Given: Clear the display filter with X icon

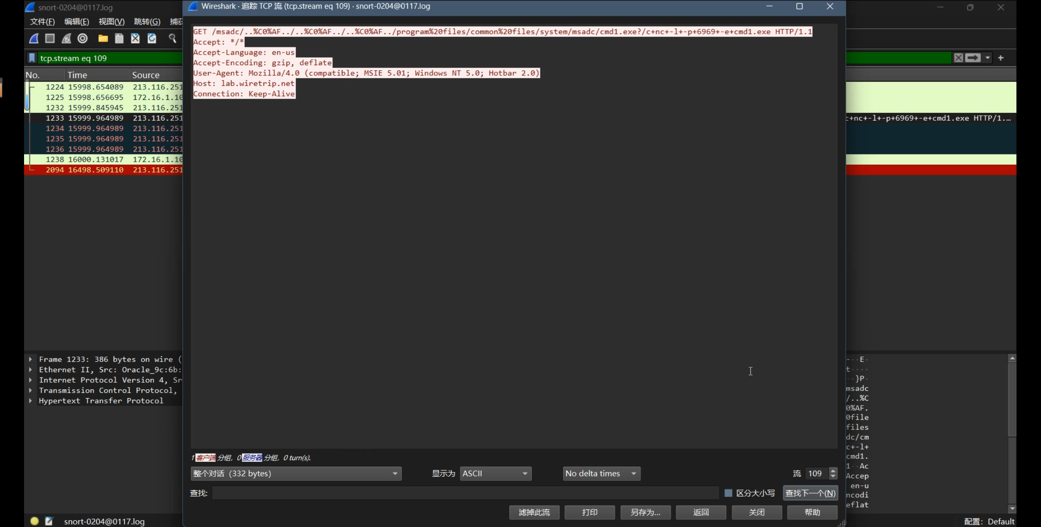Looking at the screenshot, I should tap(958, 58).
